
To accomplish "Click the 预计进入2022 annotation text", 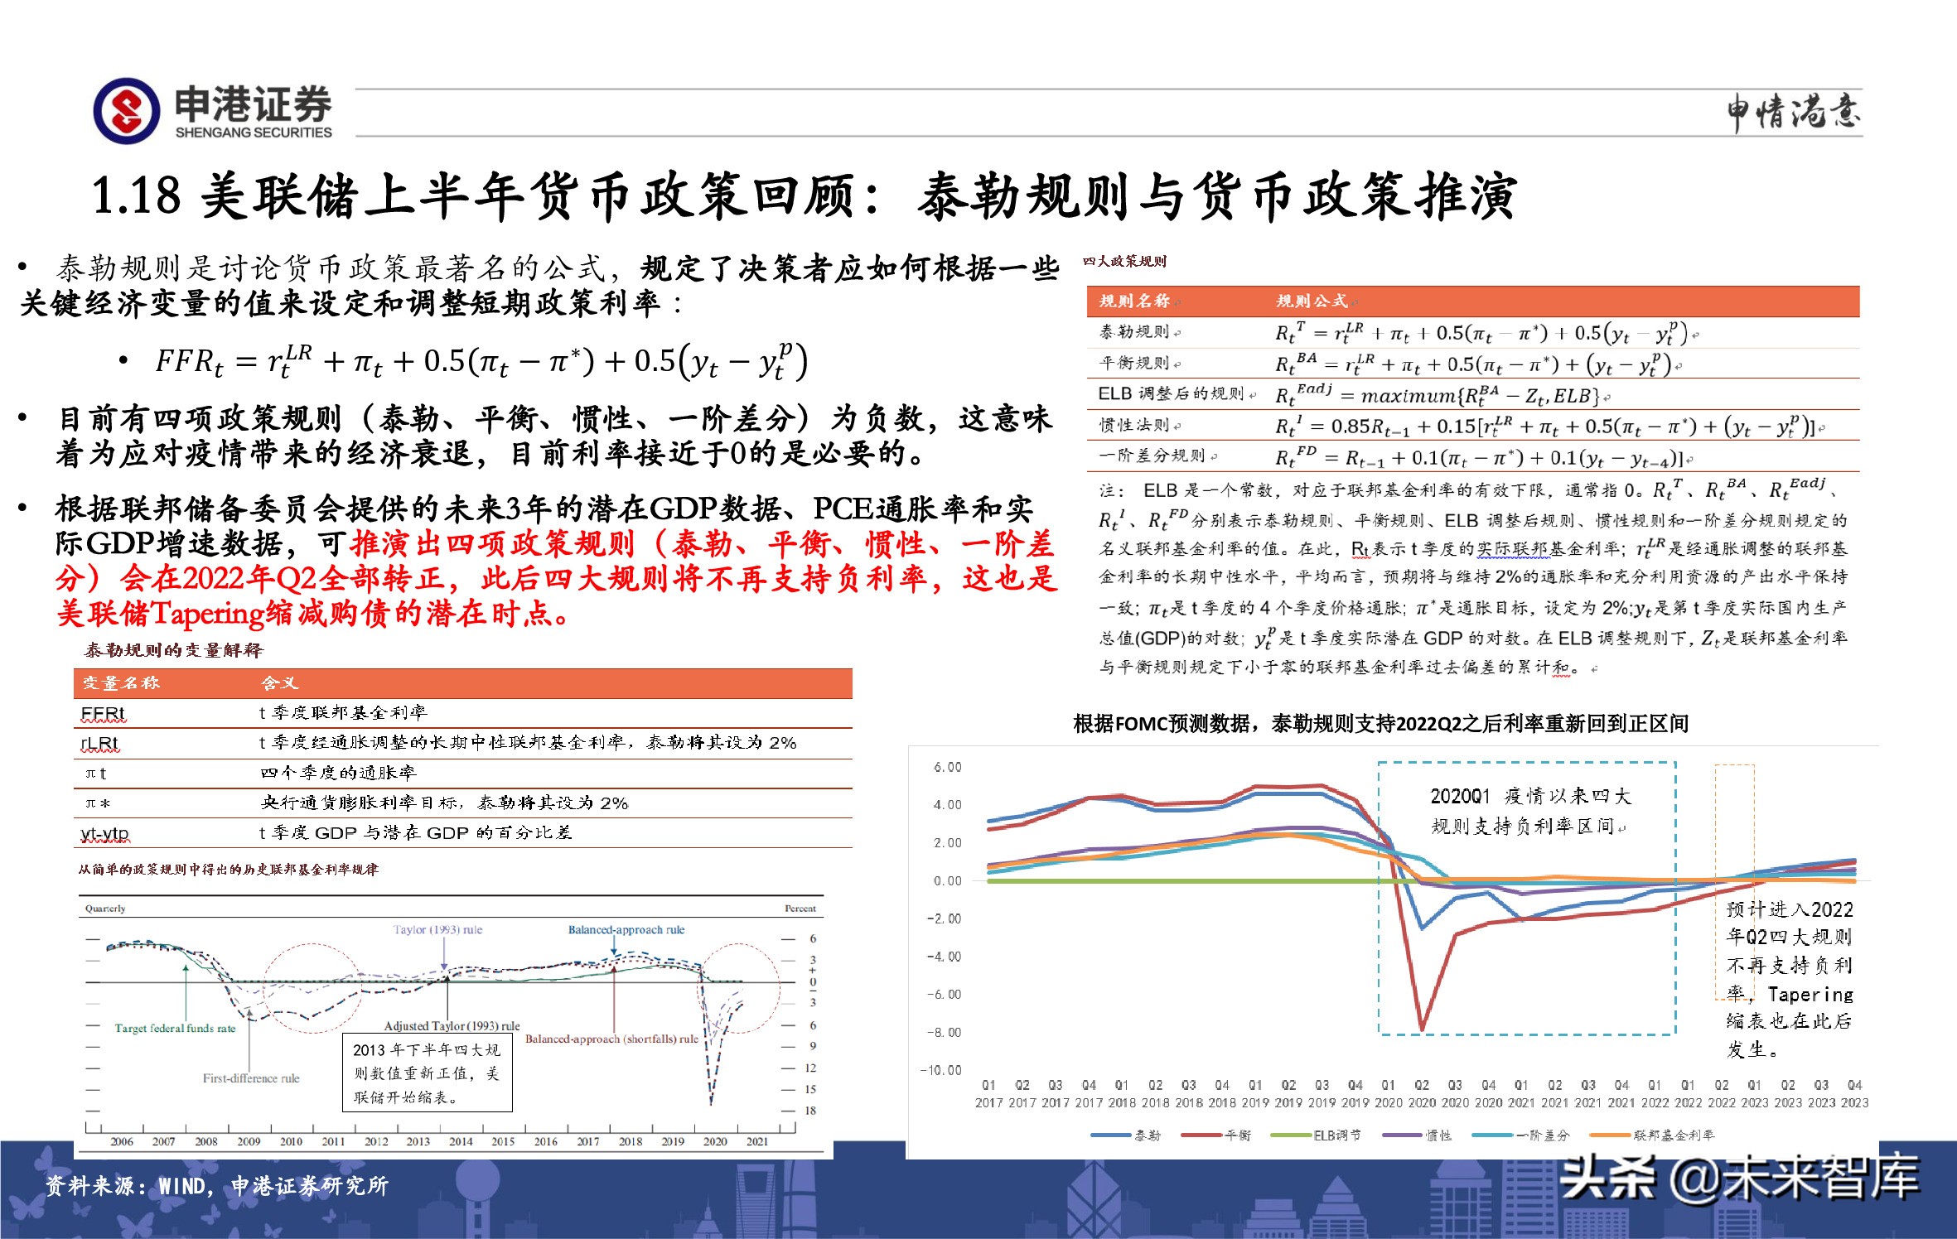I will tap(1790, 979).
